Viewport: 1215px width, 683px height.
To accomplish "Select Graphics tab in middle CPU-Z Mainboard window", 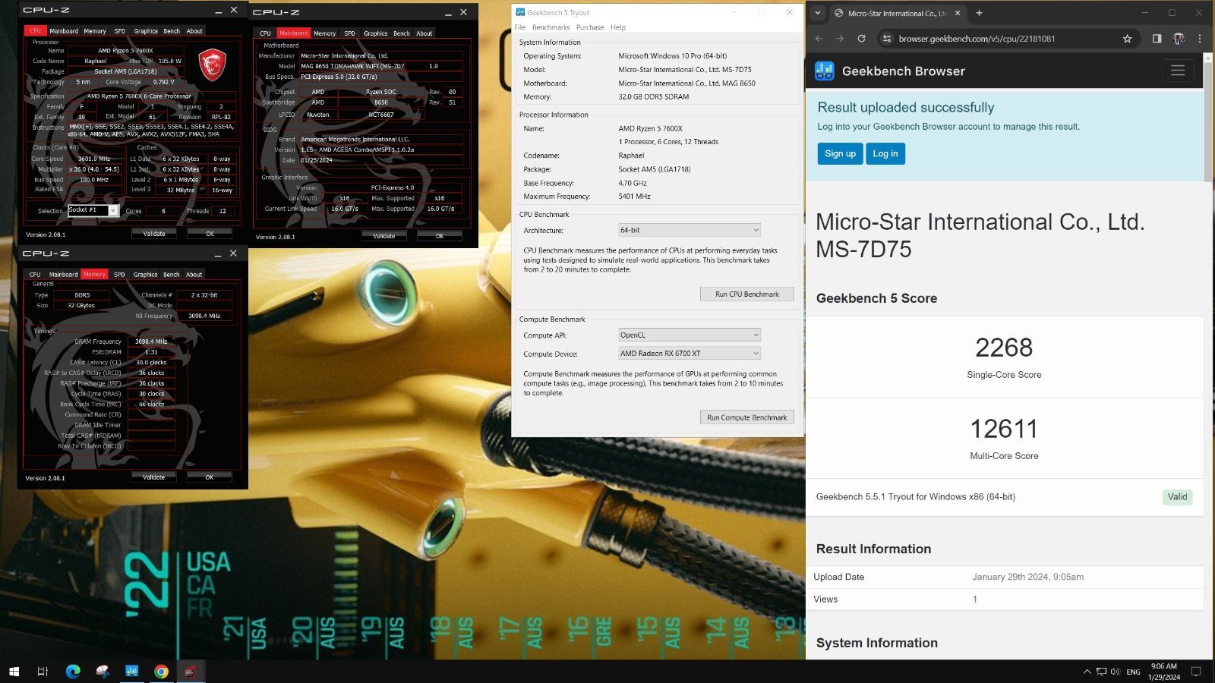I will point(375,33).
